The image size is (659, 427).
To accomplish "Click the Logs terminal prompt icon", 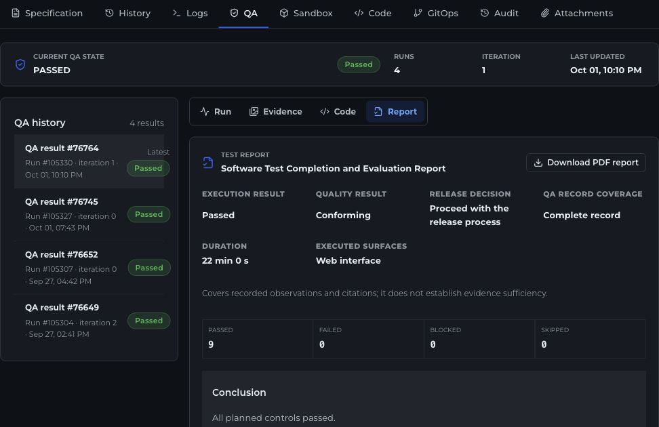I will pos(176,13).
